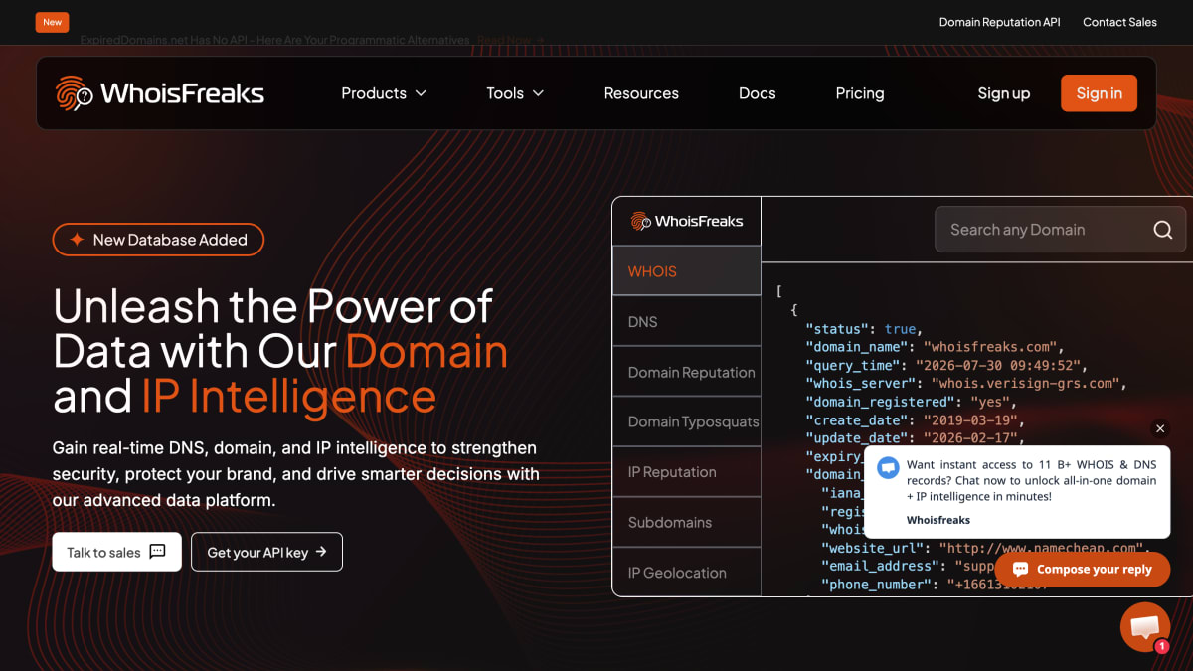1193x671 pixels.
Task: Click the orange Sign in button
Action: pos(1099,93)
